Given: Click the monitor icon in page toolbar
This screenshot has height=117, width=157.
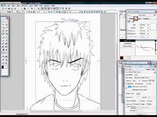Looking at the screenshot, I should tap(64, 12).
